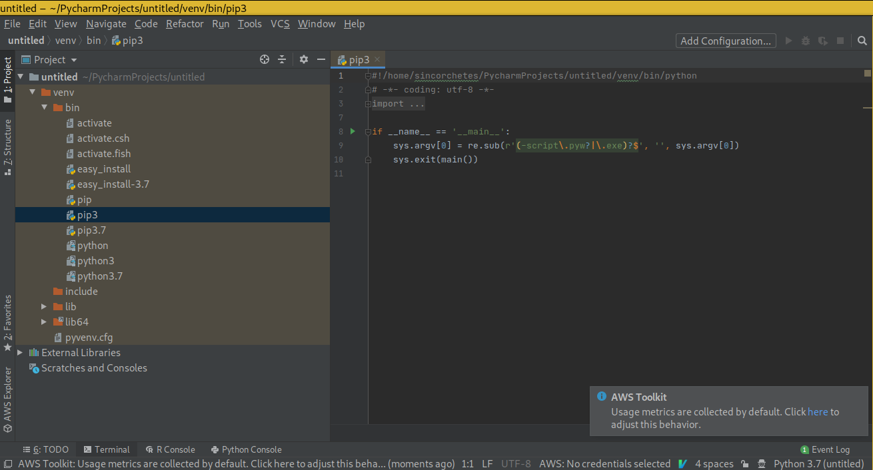
Task: Click the locate current file target icon
Action: [265, 59]
